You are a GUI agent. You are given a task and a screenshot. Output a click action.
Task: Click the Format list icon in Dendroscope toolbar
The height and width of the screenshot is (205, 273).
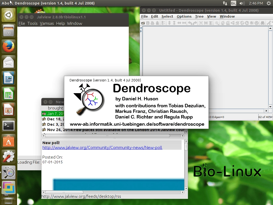coord(163,23)
